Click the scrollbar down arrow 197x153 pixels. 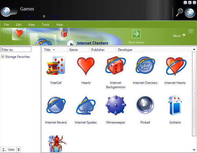pyautogui.click(x=194, y=150)
